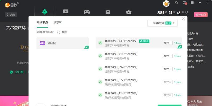Click the 14ms latency value

click(177, 43)
